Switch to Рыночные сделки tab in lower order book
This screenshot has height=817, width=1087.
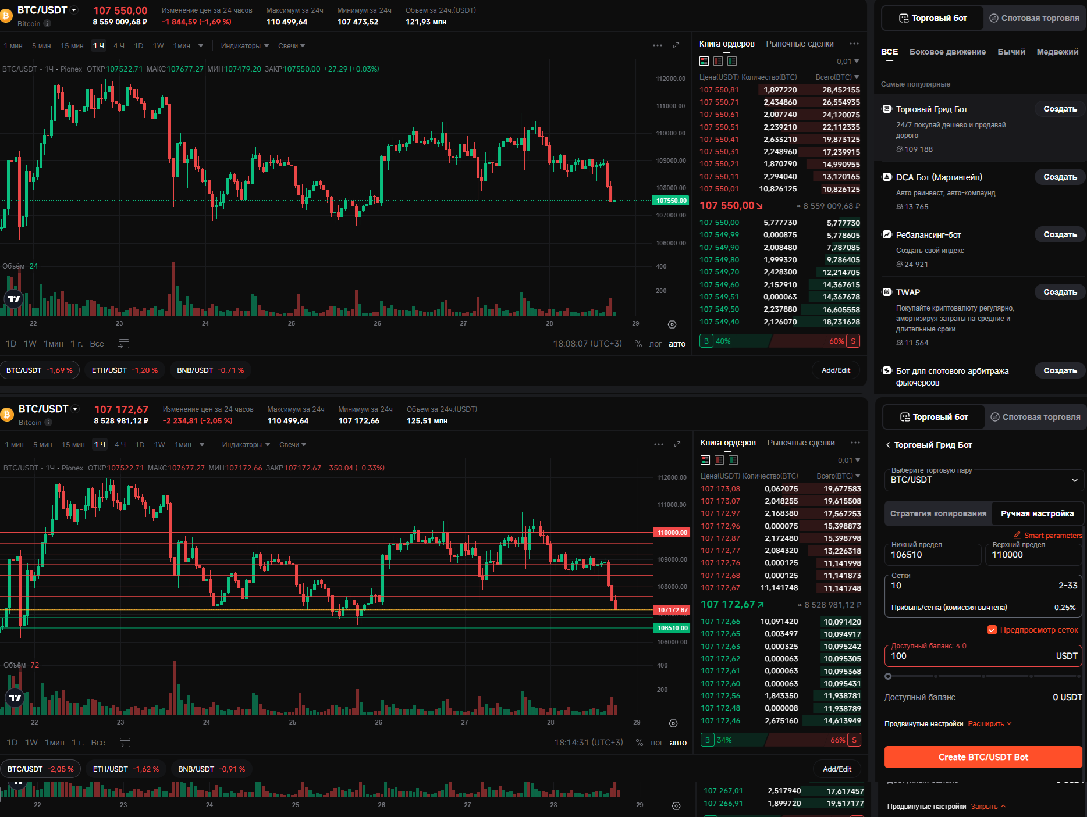pos(801,443)
